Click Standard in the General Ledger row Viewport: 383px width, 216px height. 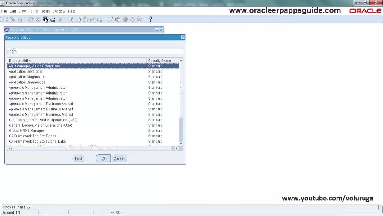coord(155,125)
